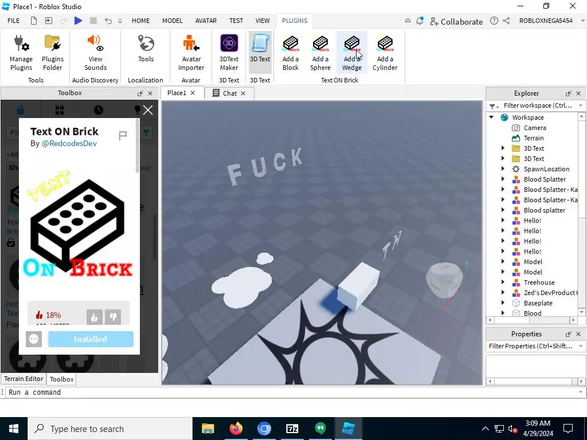Open the 3DText Maker plugin

point(229,53)
